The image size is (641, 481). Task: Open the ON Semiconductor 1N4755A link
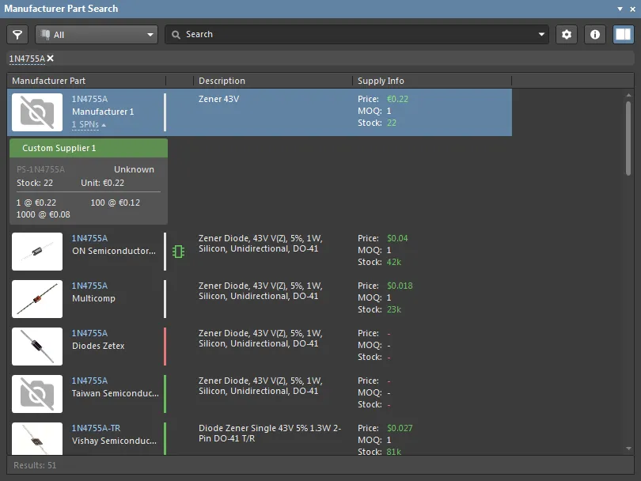89,238
